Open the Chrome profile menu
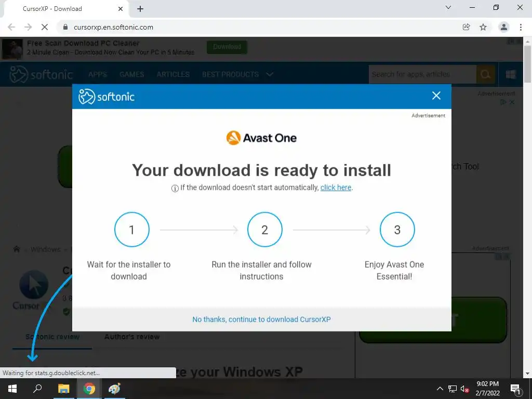532x399 pixels. pyautogui.click(x=504, y=27)
